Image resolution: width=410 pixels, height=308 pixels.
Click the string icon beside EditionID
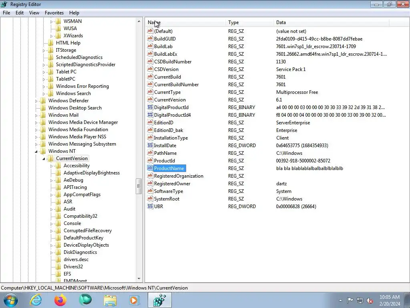(150, 122)
